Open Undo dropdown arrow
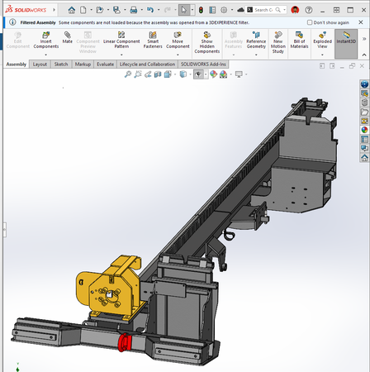Viewport: 370px width, 372px height. (159, 10)
